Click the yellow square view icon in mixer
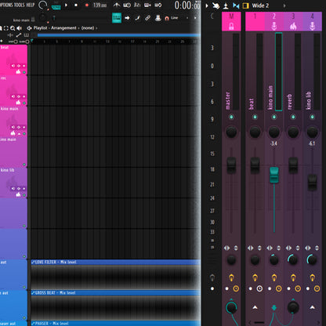 click(245, 5)
